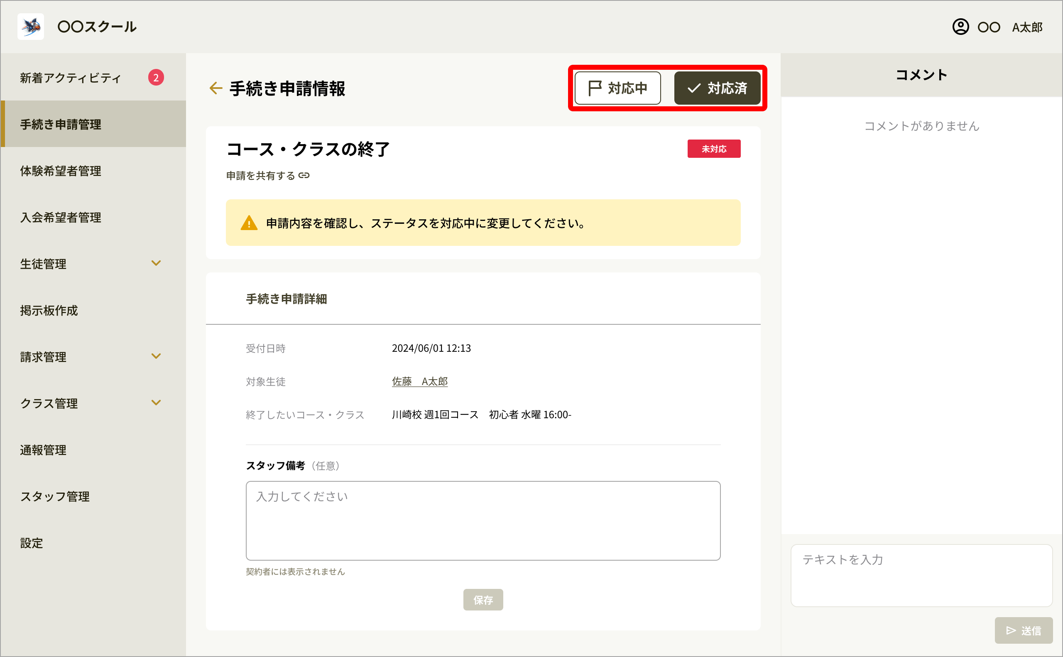
Task: Expand the クラス管理 menu chevron
Action: (x=156, y=402)
